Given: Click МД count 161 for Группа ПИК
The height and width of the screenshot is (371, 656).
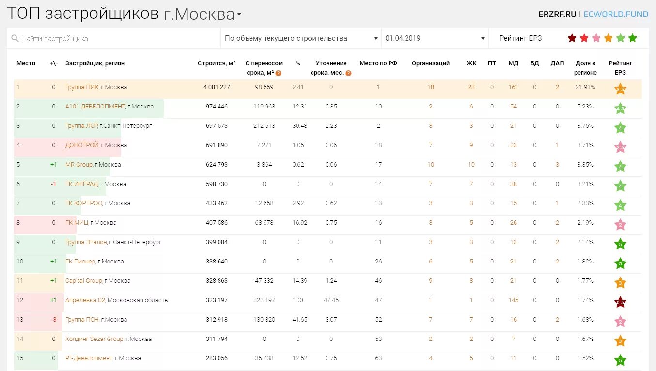Looking at the screenshot, I should pyautogui.click(x=514, y=87).
